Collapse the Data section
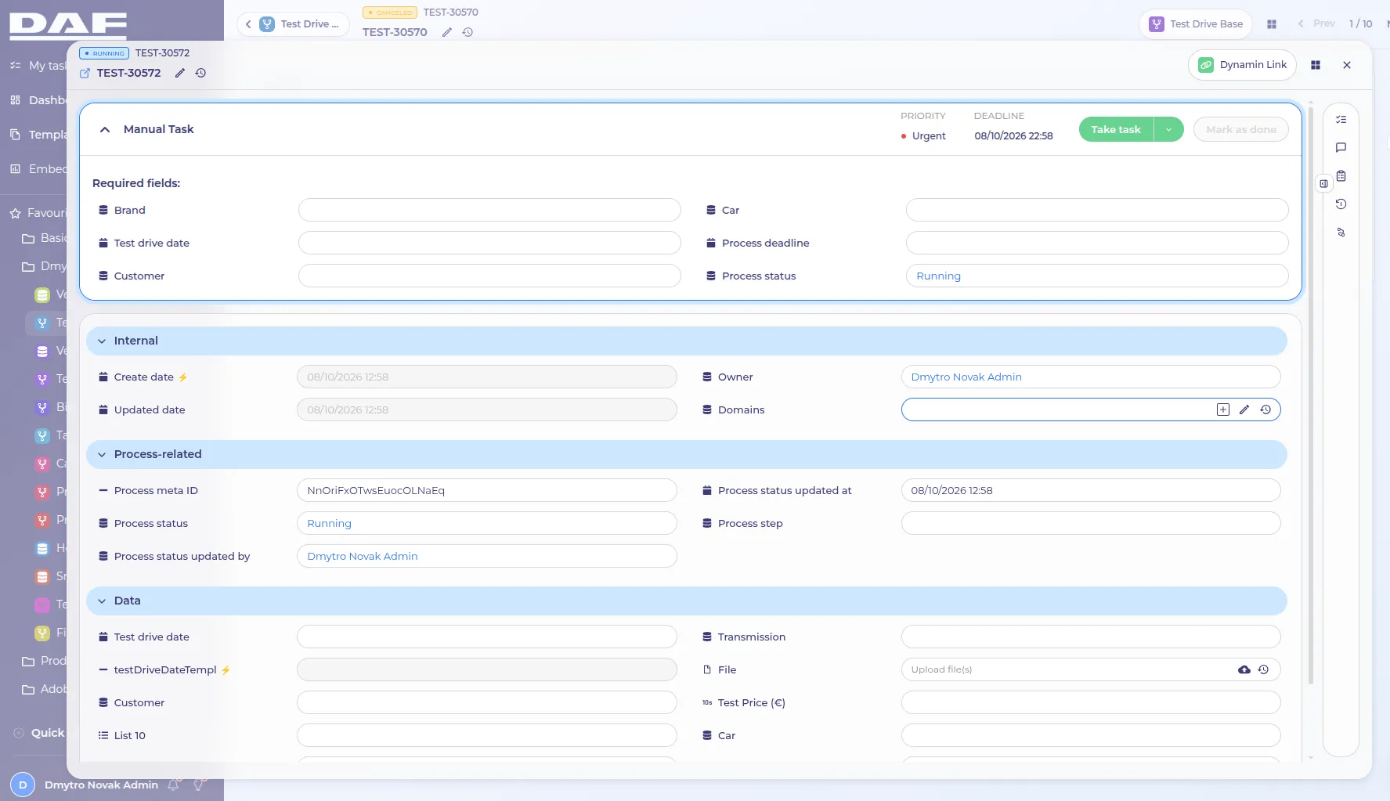Image resolution: width=1390 pixels, height=801 pixels. pos(102,601)
